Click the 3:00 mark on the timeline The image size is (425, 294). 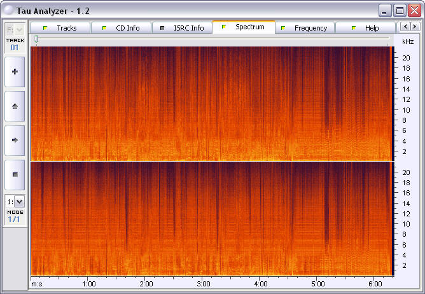coord(204,284)
